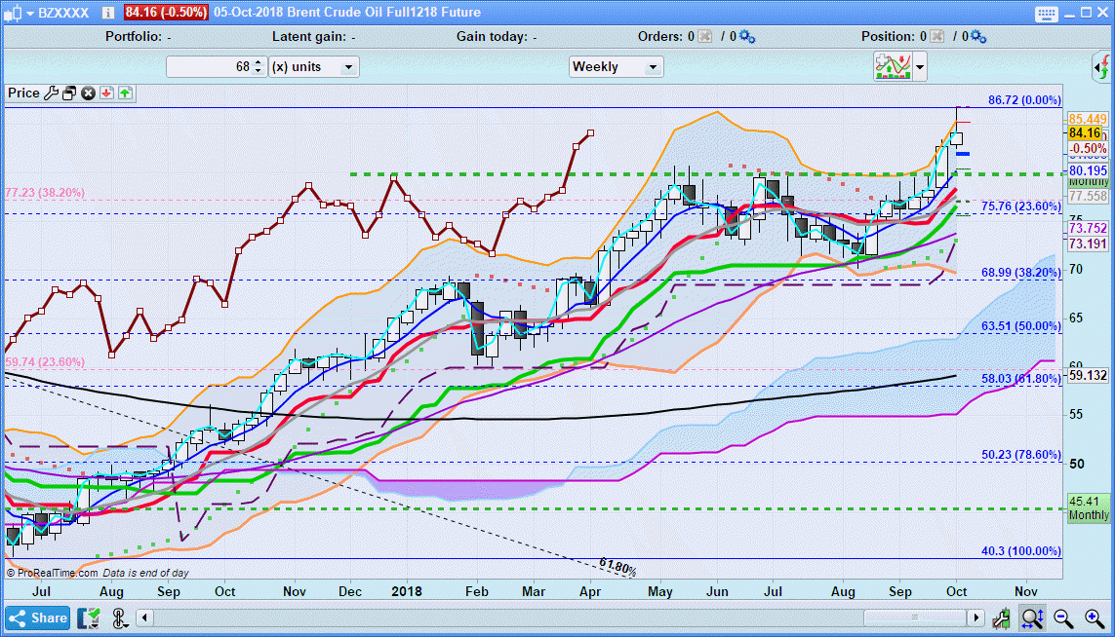Move Price panel down with red arrow

106,94
